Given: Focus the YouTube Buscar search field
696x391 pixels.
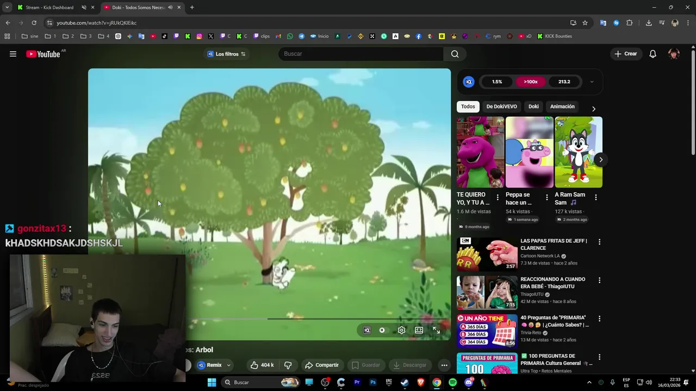Looking at the screenshot, I should tap(361, 54).
